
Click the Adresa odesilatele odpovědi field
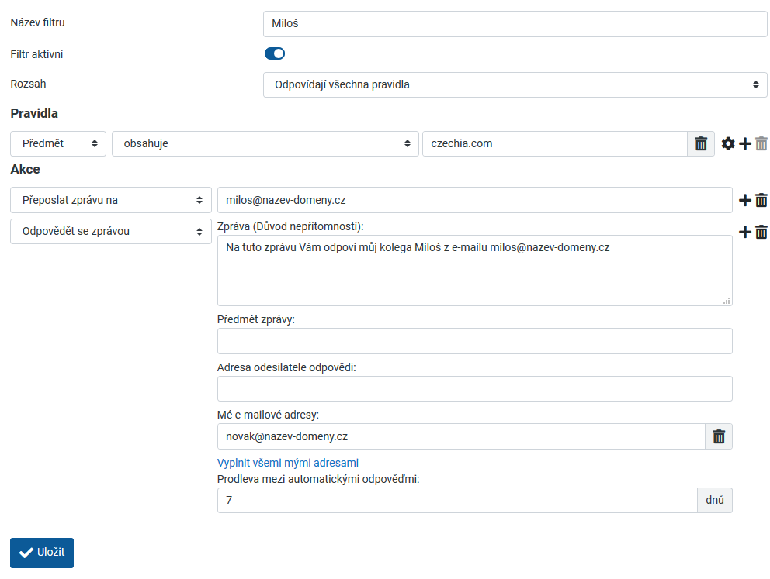click(x=474, y=389)
